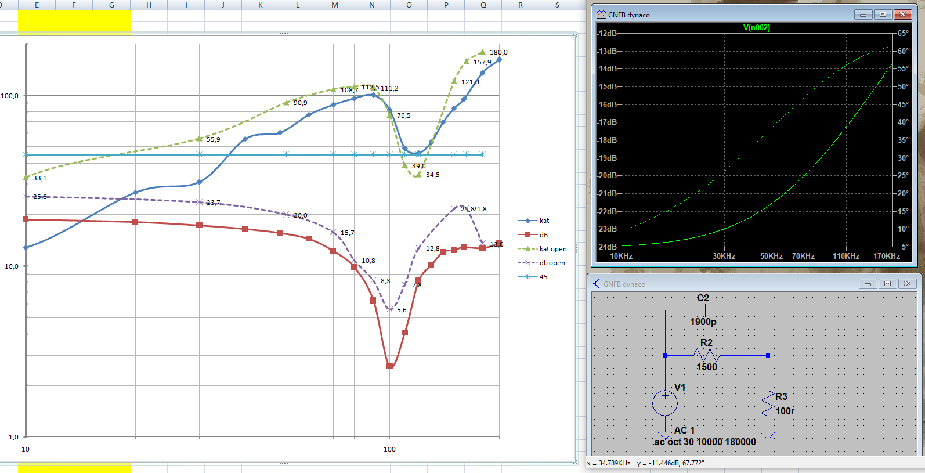Select the C2 capacitor symbol in schematic
This screenshot has height=473, width=925.
[703, 311]
